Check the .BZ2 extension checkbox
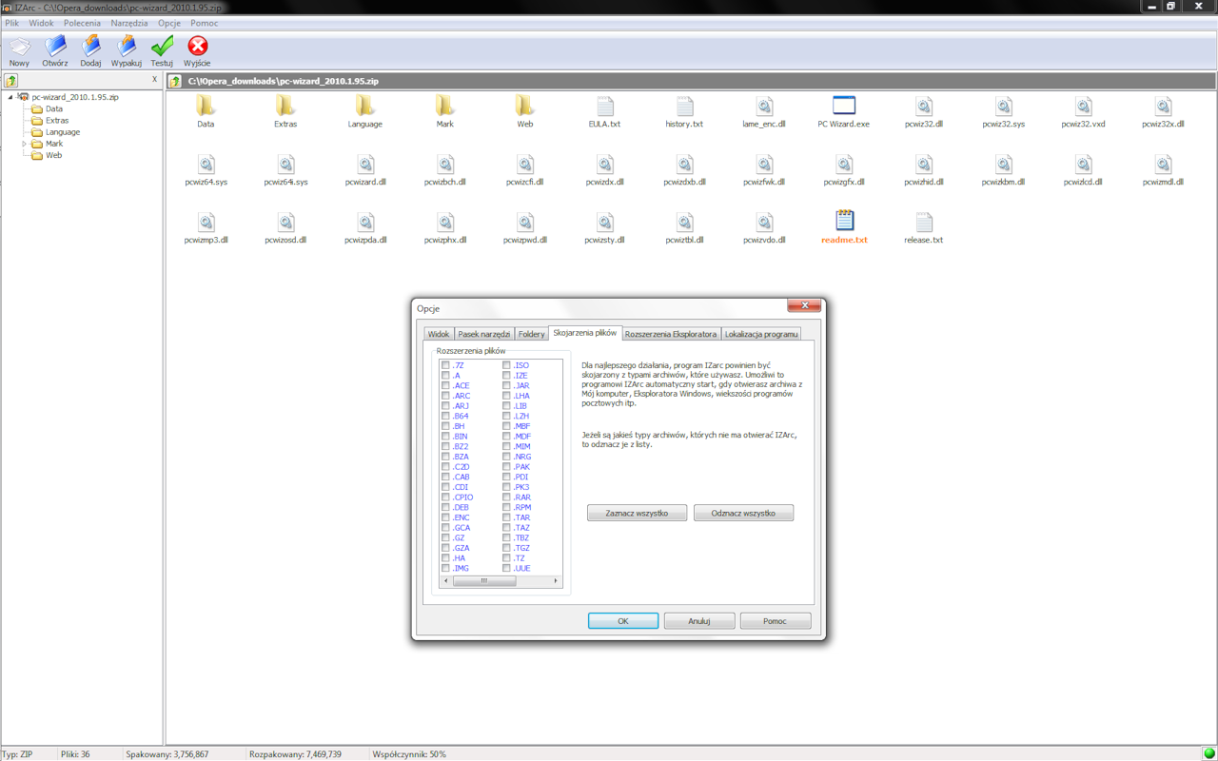Image resolution: width=1218 pixels, height=761 pixels. tap(445, 446)
